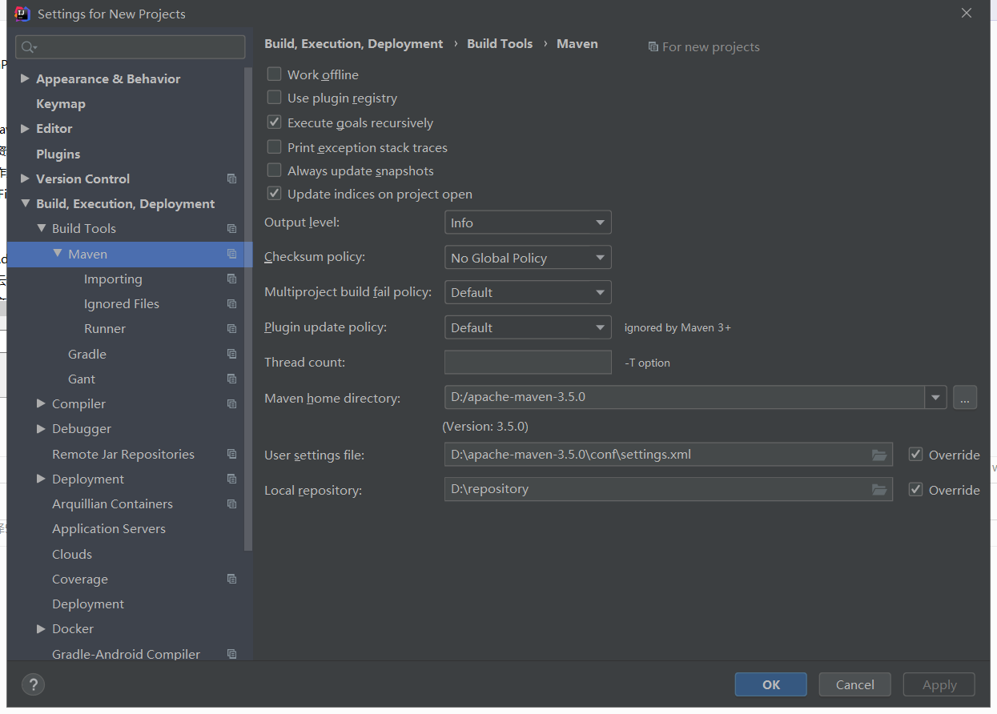This screenshot has height=714, width=997.
Task: Open the Application Servers settings
Action: tap(109, 528)
